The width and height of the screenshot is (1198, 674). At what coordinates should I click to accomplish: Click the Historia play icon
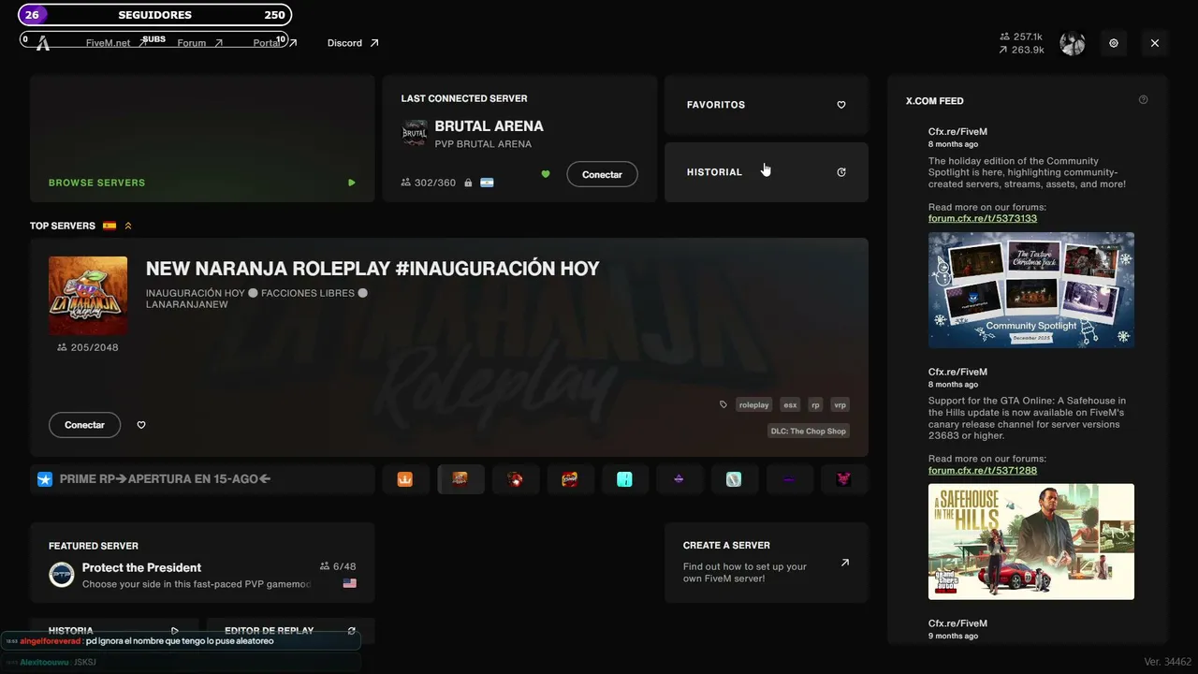pyautogui.click(x=175, y=631)
